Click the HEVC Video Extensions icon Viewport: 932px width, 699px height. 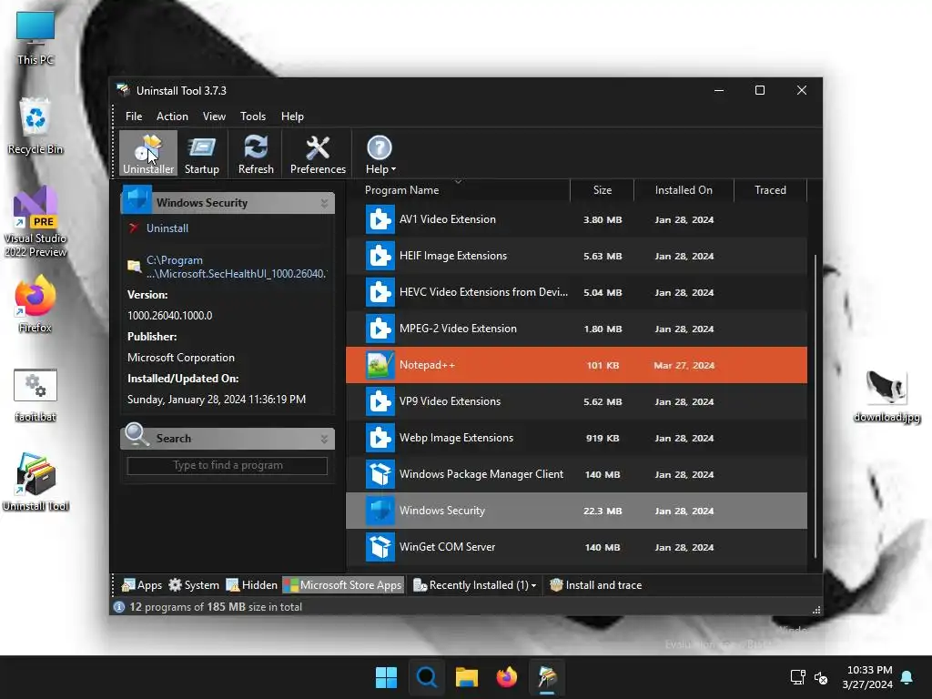pyautogui.click(x=380, y=292)
